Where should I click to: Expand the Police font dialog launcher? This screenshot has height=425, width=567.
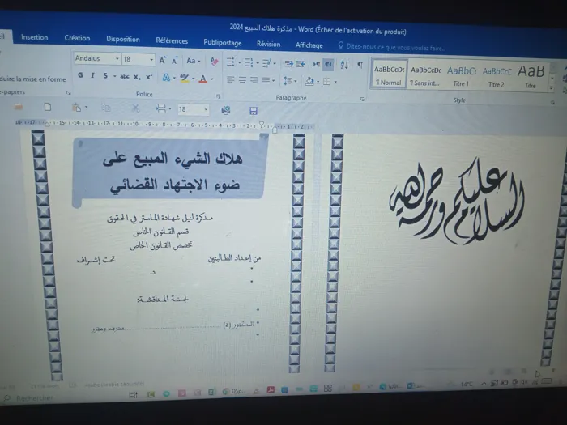pos(218,96)
